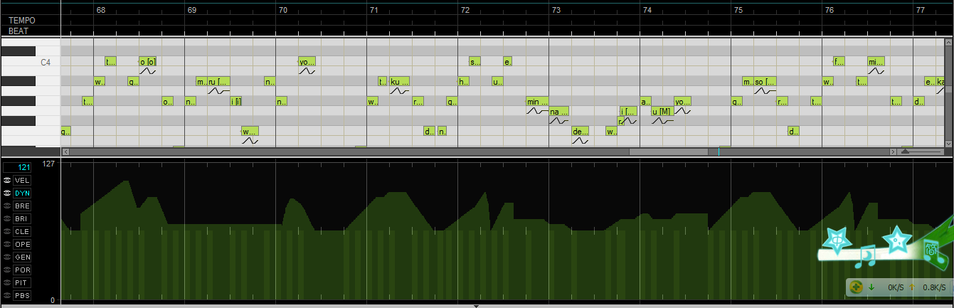This screenshot has width=954, height=308.
Task: Select the "u [M]" note
Action: click(x=662, y=112)
